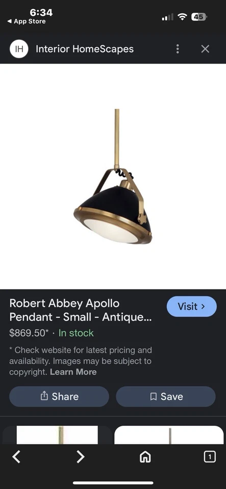The image size is (226, 489).
Task: Return to App Store via back link
Action: tap(27, 21)
